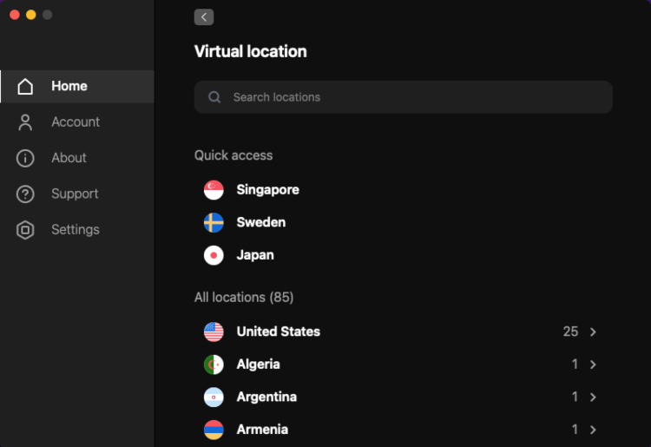Open the Support sidebar item
Image resolution: width=651 pixels, height=447 pixels.
pos(77,194)
